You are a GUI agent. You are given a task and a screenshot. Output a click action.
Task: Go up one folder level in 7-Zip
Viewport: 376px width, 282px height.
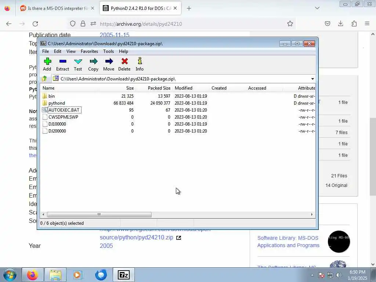pos(44,79)
